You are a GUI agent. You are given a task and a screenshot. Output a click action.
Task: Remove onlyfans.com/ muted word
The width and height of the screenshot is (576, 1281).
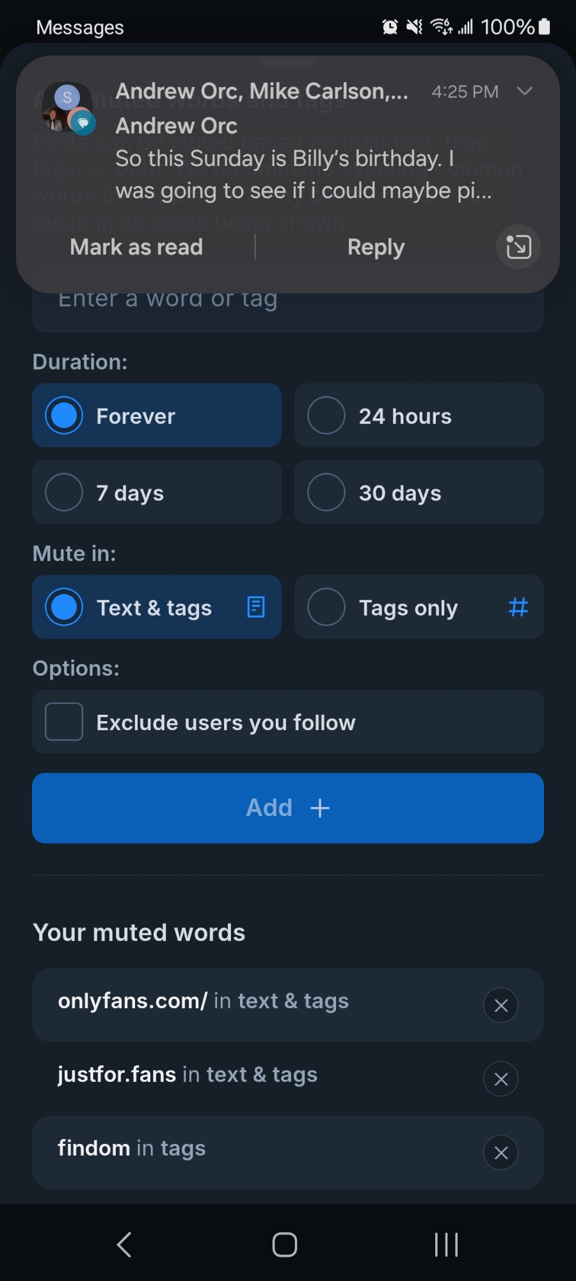[x=500, y=1005]
